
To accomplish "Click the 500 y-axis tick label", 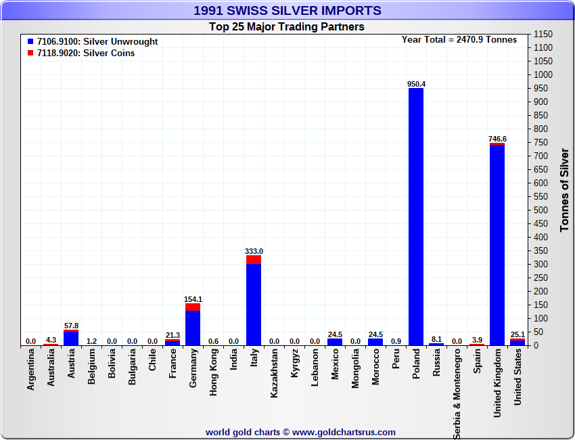I will (x=540, y=210).
